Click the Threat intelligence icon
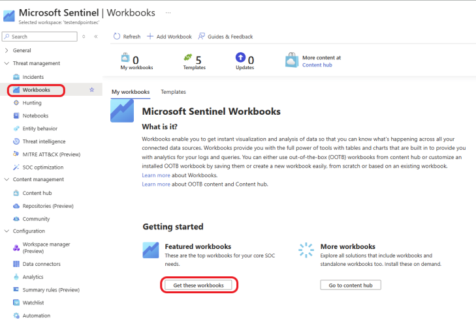The width and height of the screenshot is (476, 320). coord(16,141)
